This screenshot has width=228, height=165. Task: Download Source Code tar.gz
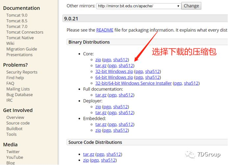[89, 154]
